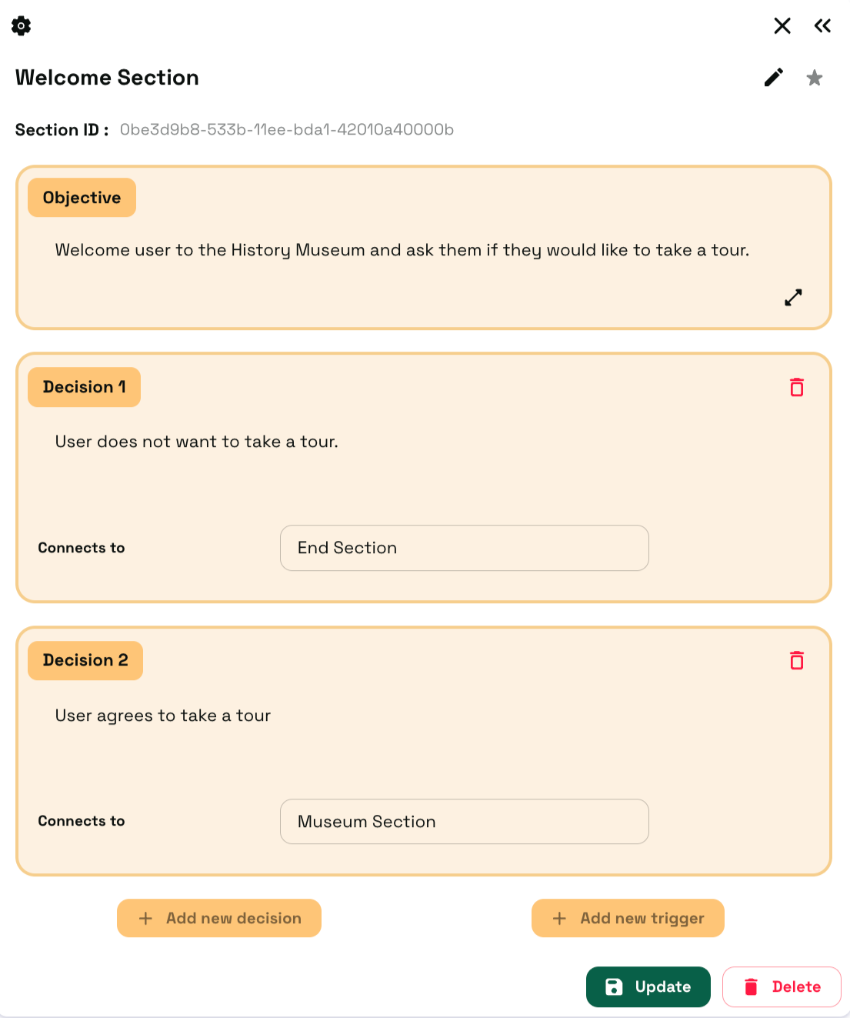Click the Objective description text
850x1018 pixels.
(x=402, y=250)
